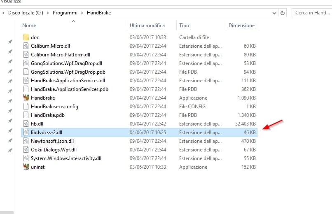
Task: Select the folder name doc
Action: pyautogui.click(x=35, y=37)
